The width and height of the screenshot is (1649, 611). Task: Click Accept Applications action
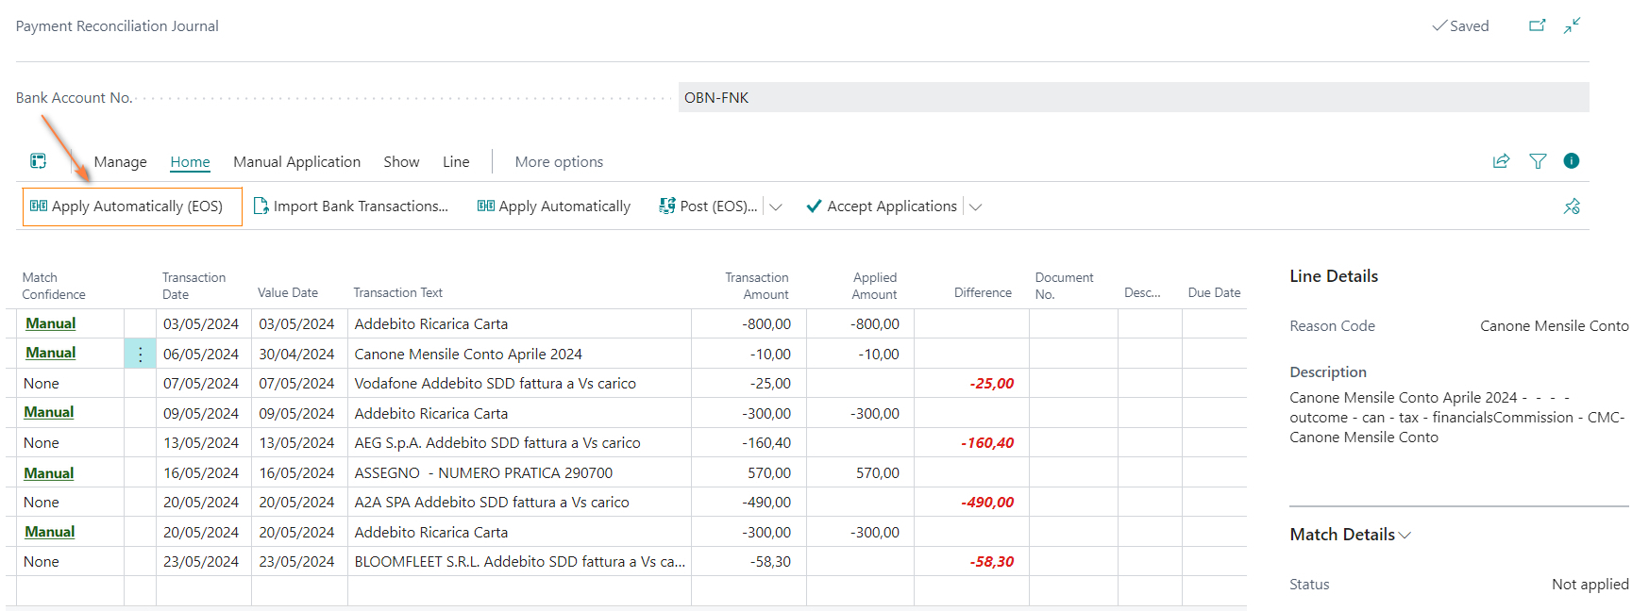882,206
